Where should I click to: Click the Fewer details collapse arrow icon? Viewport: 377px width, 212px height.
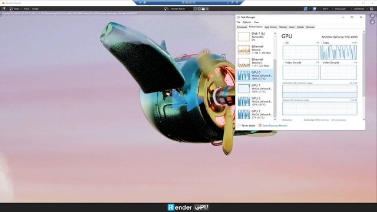[x=239, y=125]
